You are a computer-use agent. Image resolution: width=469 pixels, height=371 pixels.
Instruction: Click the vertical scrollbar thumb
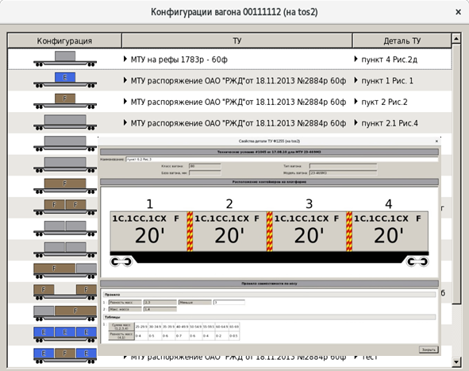[x=456, y=174]
